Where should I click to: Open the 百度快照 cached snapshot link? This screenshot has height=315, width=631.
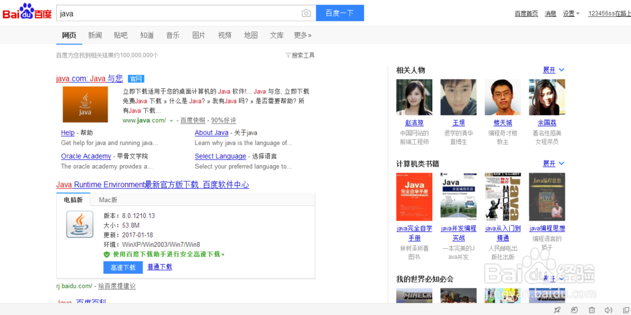click(192, 120)
